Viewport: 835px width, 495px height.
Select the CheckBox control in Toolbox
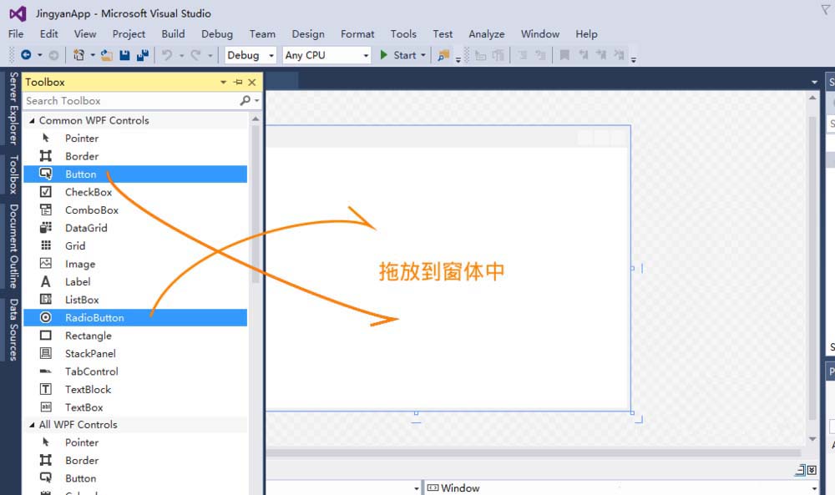135,192
